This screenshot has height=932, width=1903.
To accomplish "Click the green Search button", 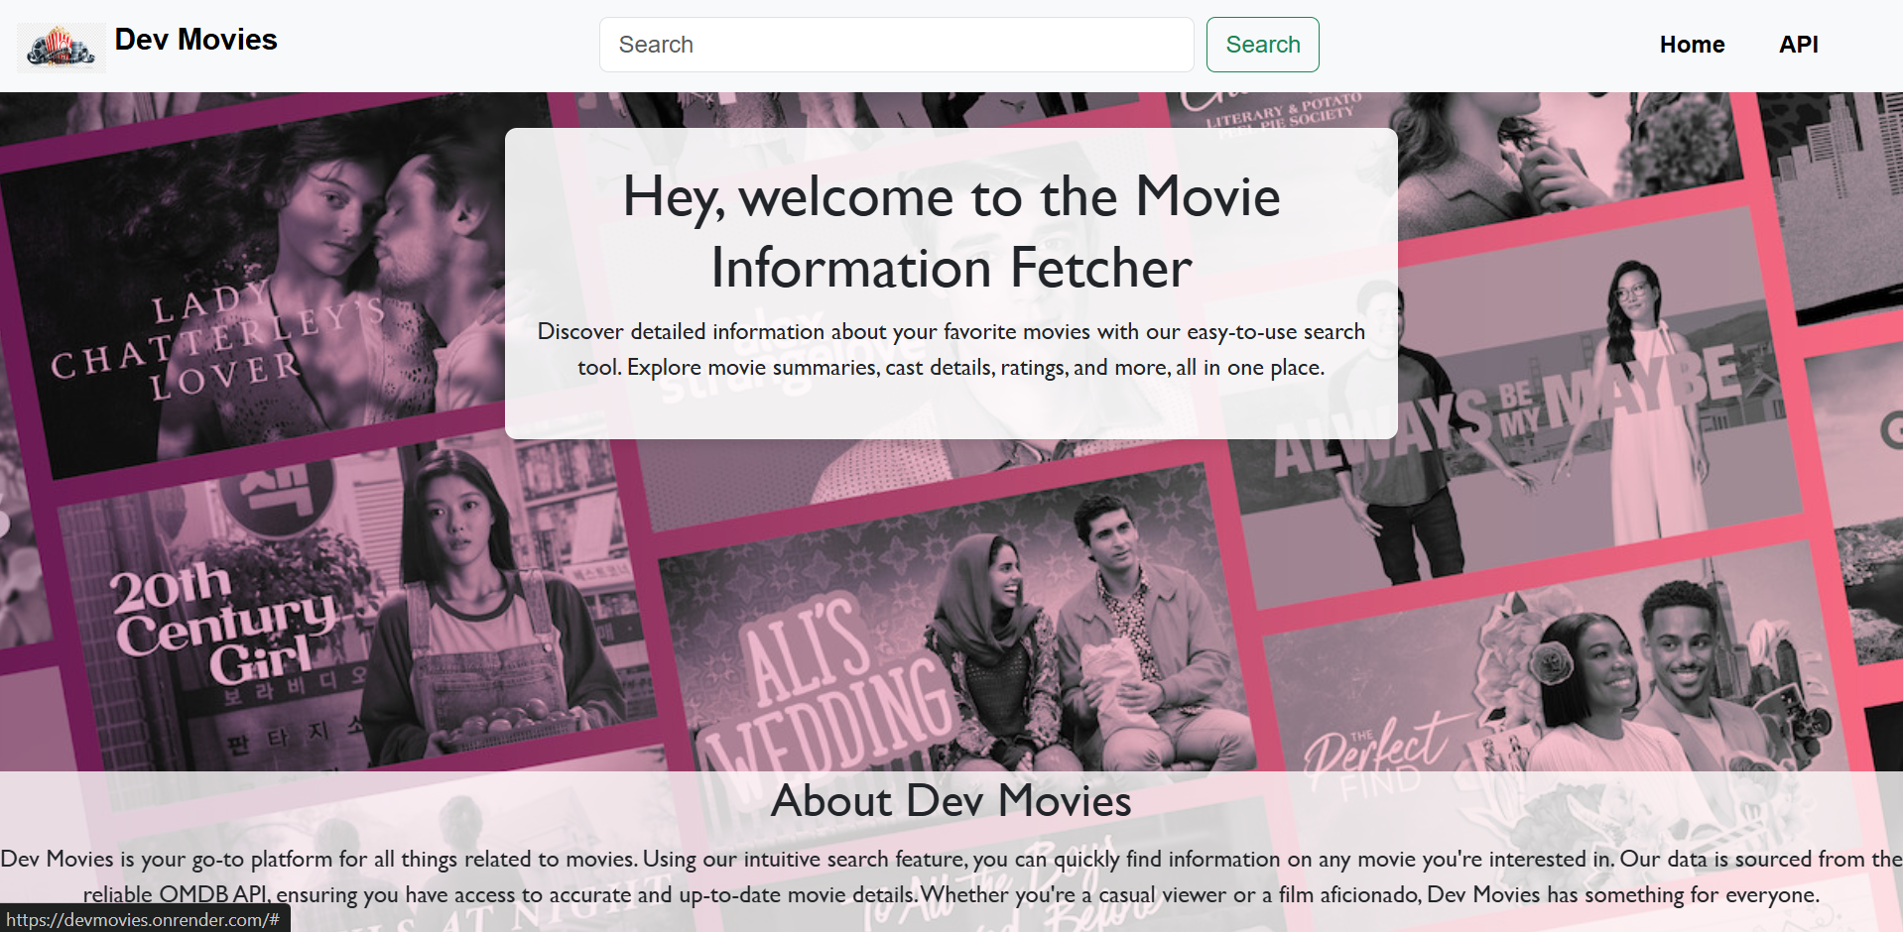I will tap(1262, 45).
